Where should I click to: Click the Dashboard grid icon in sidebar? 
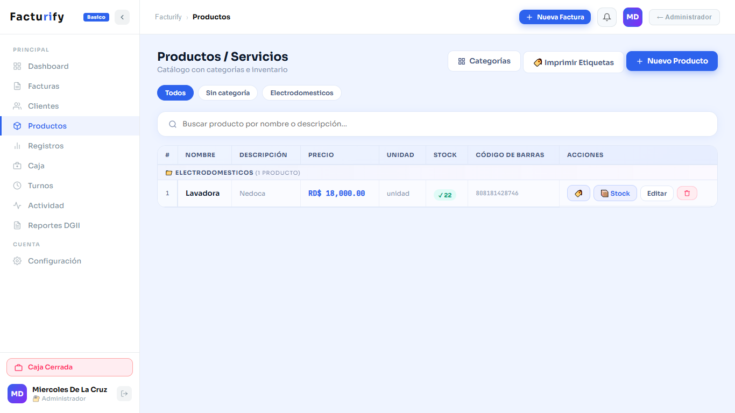click(17, 66)
